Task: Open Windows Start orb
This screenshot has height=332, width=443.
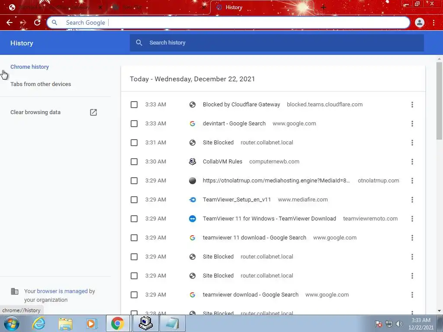Action: pyautogui.click(x=12, y=323)
